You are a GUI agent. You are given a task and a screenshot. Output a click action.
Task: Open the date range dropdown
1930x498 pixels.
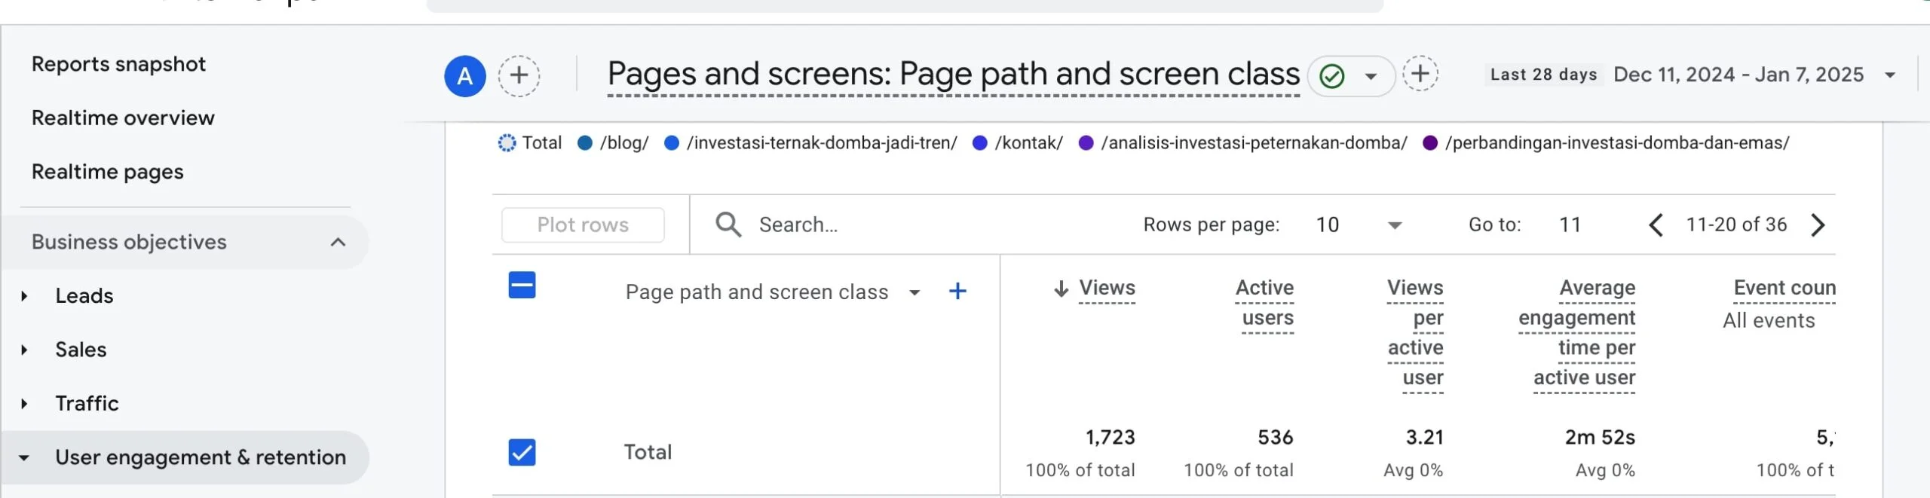[x=1890, y=75]
